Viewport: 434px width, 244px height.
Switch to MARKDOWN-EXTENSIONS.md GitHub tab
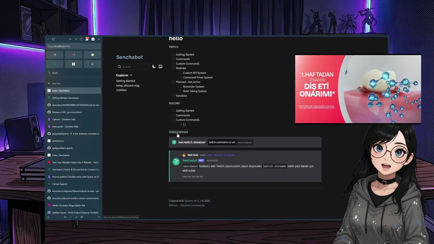point(74,105)
